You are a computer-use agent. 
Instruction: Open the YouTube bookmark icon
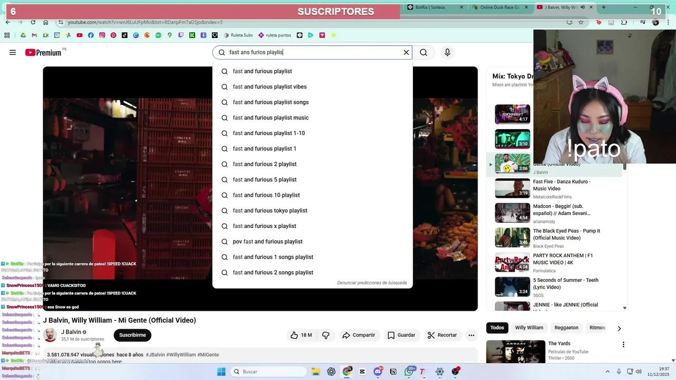(x=79, y=35)
